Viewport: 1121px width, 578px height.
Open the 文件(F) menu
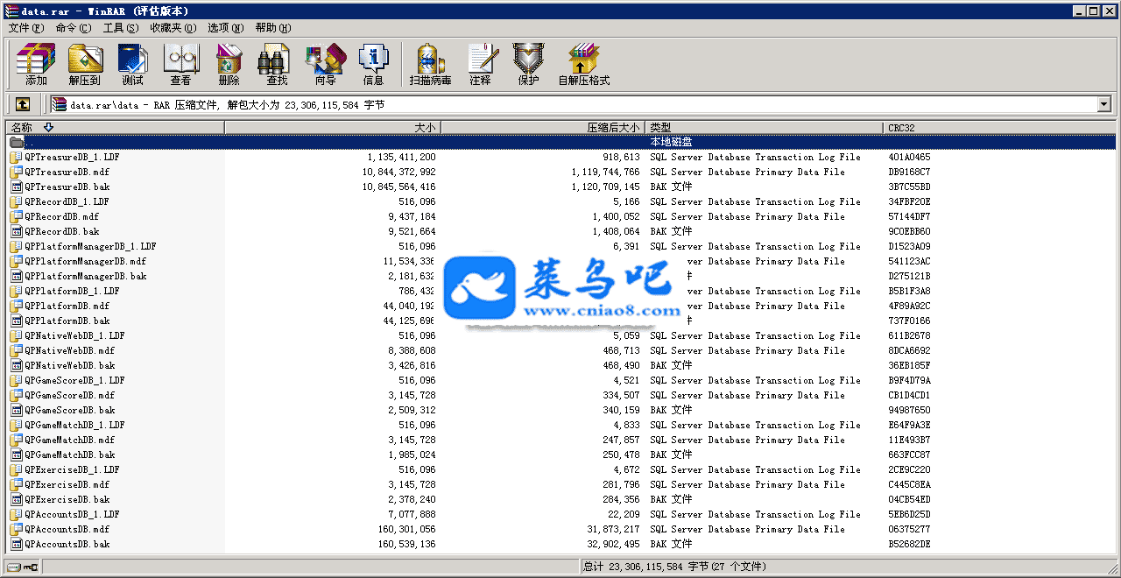tap(26, 28)
